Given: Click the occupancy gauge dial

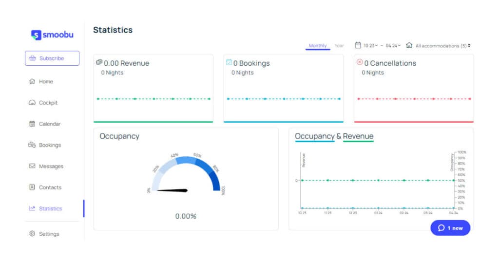Looking at the screenshot, I should [186, 174].
